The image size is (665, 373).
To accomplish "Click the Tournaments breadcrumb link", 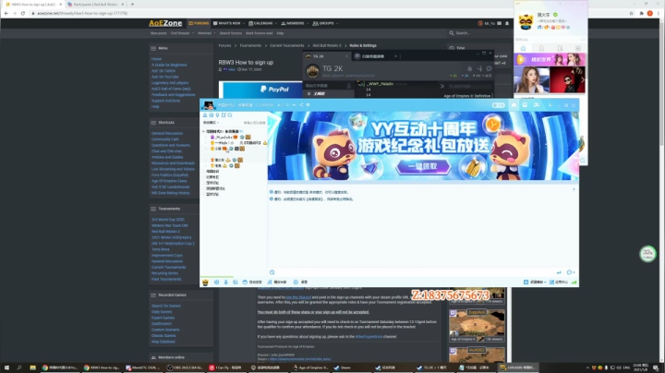I will pos(250,45).
